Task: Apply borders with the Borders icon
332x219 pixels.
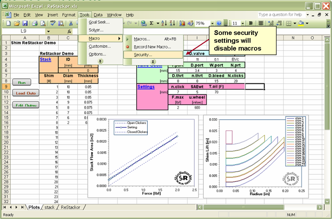Action: pyautogui.click(x=288, y=23)
